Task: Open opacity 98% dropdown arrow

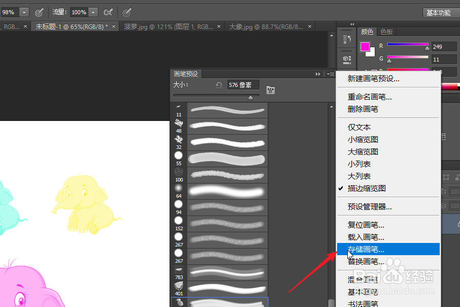Action: click(24, 12)
